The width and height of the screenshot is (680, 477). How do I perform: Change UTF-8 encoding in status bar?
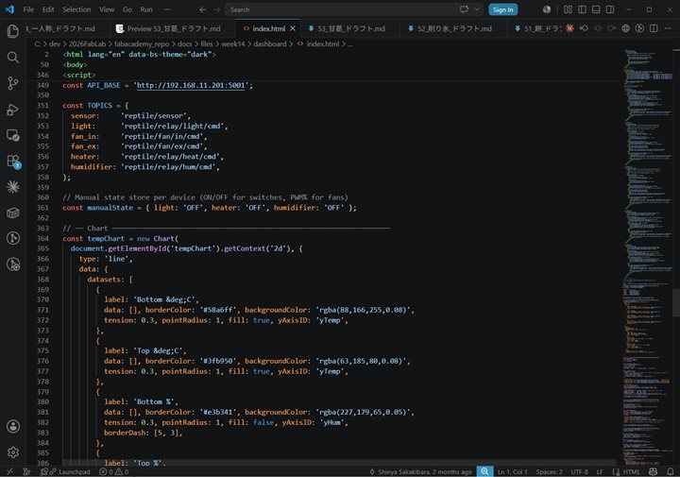coord(579,471)
